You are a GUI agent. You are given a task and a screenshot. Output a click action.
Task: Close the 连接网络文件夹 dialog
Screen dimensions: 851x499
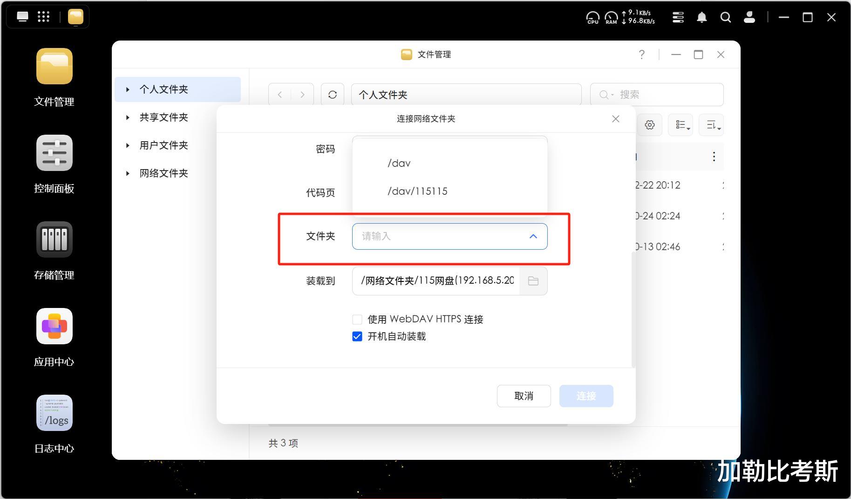[x=616, y=119]
